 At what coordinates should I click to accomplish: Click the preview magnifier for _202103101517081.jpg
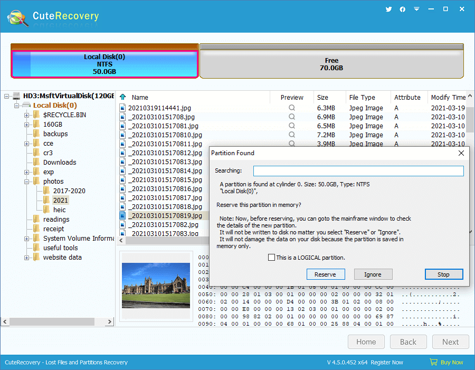pyautogui.click(x=292, y=126)
